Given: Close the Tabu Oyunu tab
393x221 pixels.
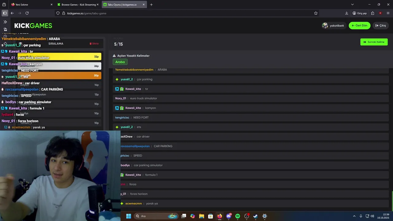Looking at the screenshot, I should coord(144,5).
